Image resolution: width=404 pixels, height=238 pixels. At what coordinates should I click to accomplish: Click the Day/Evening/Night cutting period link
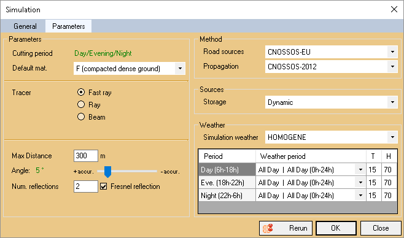103,53
